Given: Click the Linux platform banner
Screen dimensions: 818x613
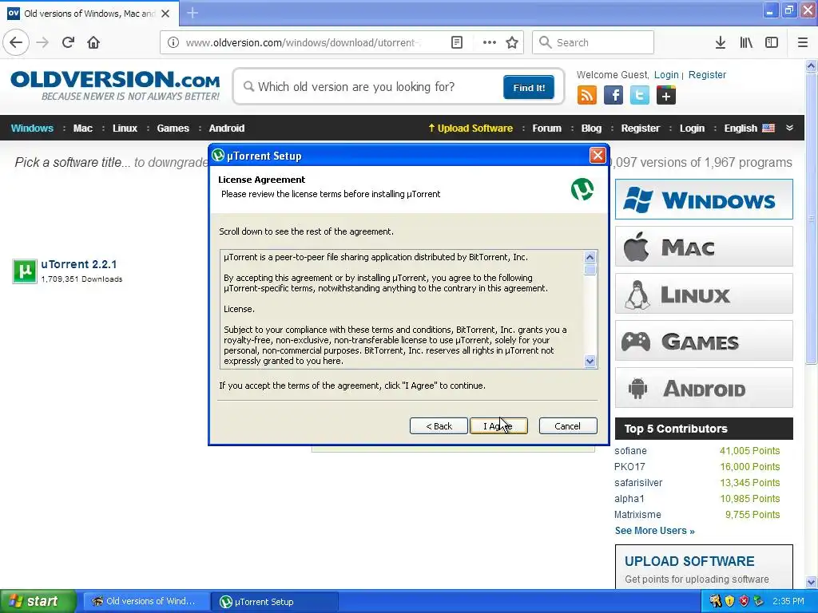Looking at the screenshot, I should (704, 294).
